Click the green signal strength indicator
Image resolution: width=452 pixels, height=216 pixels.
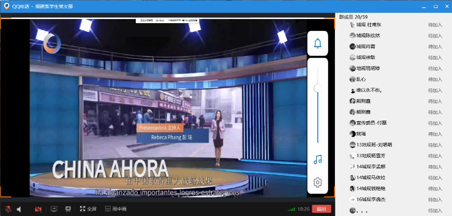(291, 209)
